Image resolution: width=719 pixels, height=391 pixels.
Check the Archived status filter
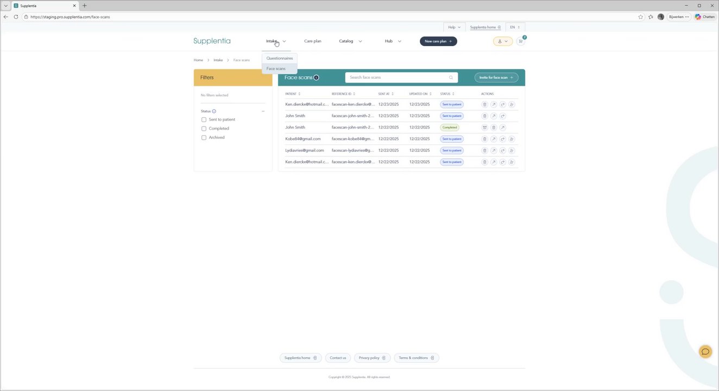pos(204,137)
